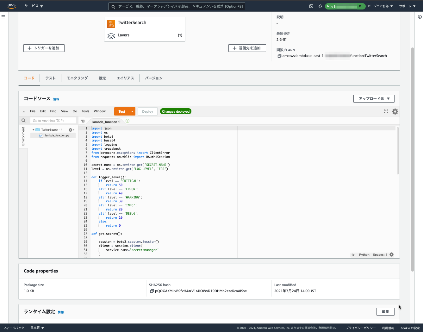The image size is (423, 332).
Task: Click the editor search magnifier icon
Action: 23,121
